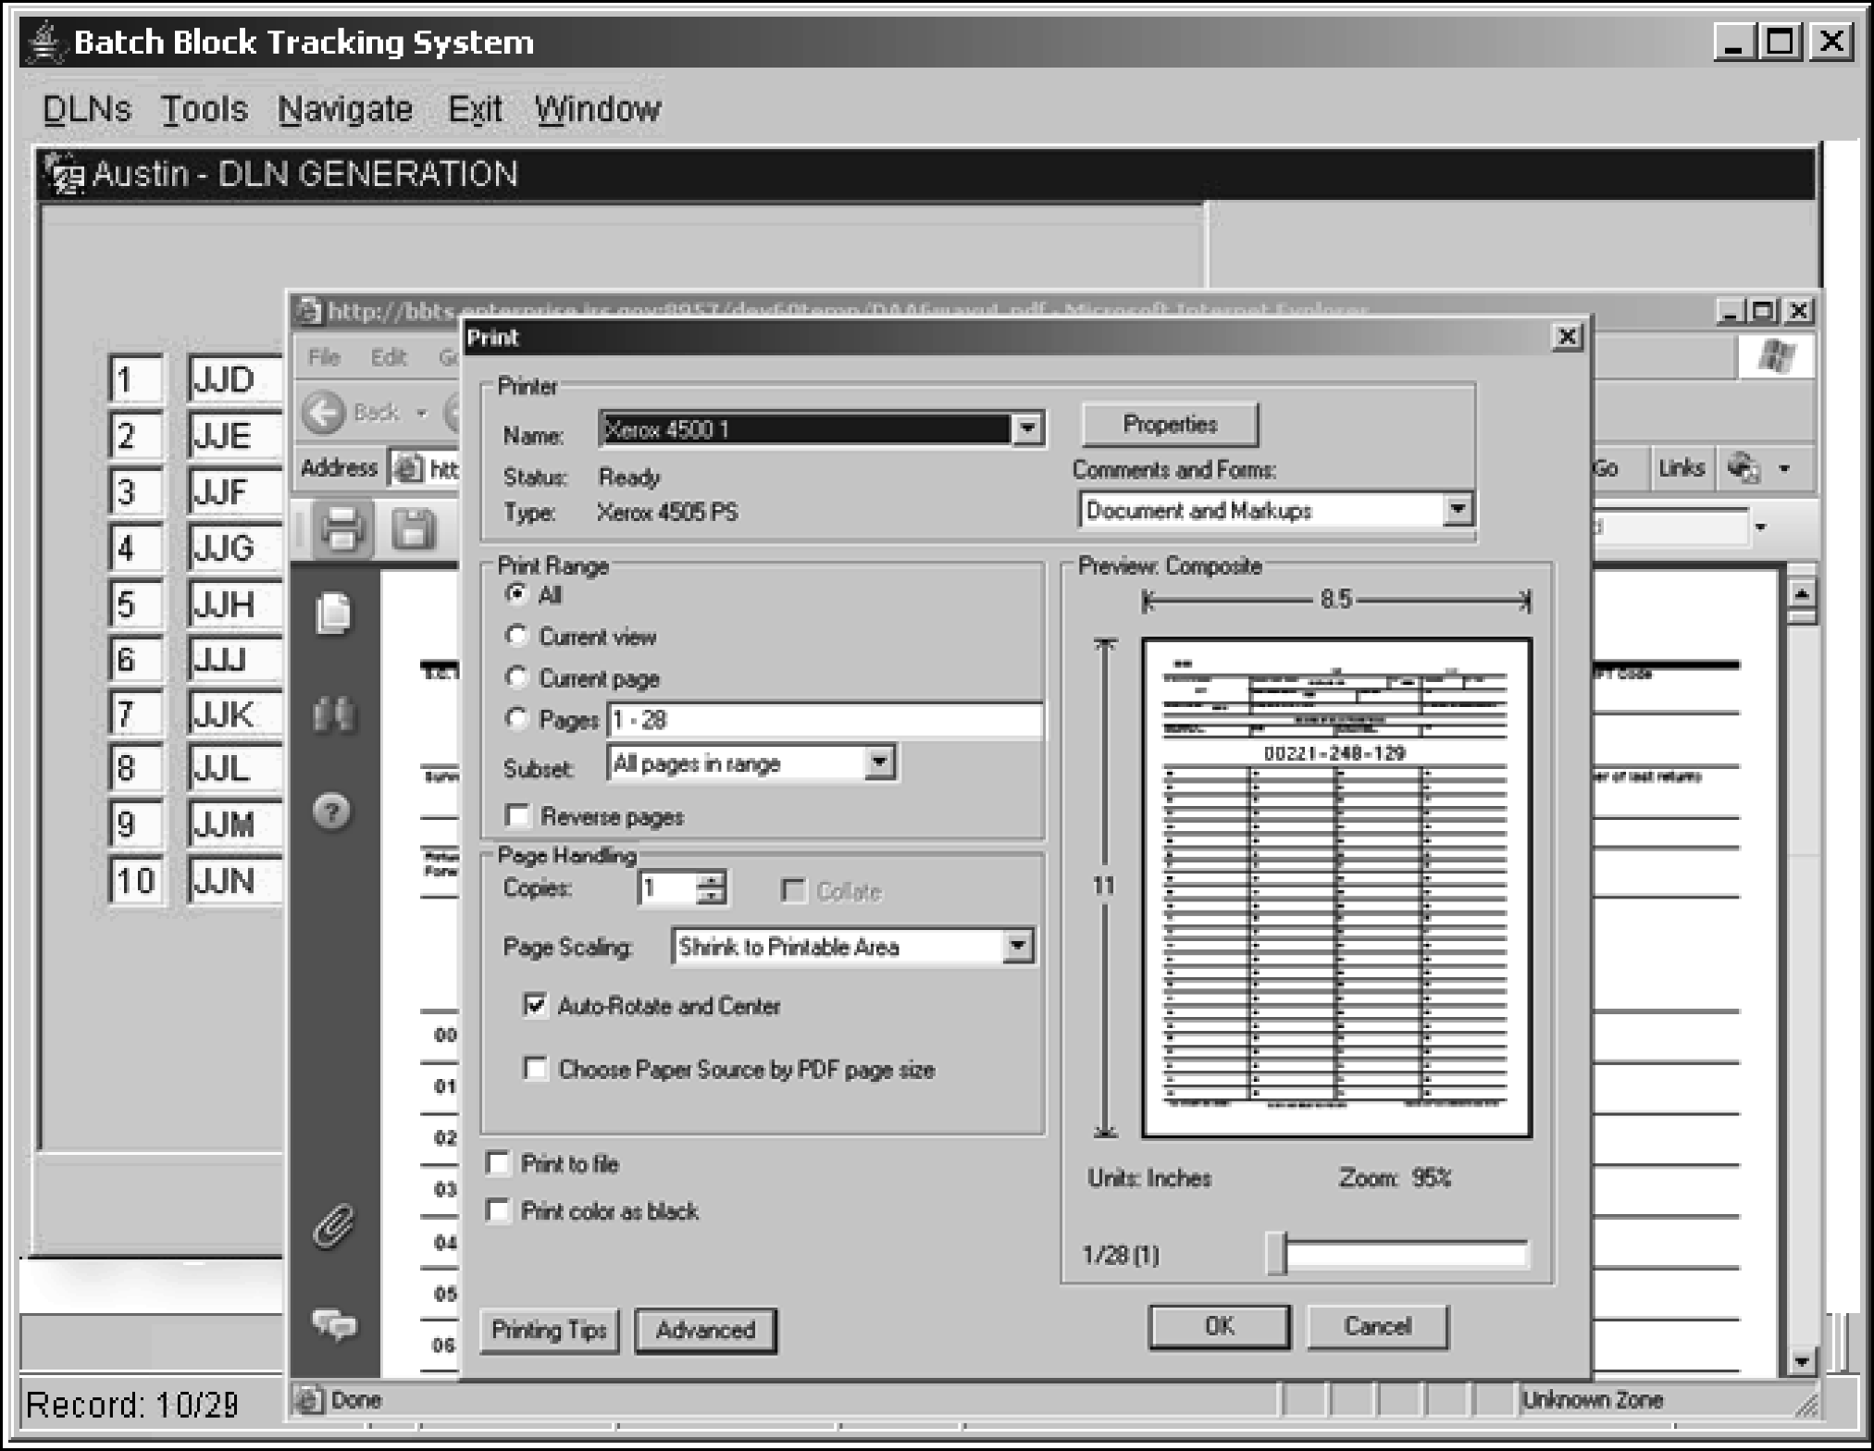This screenshot has width=1874, height=1451.
Task: Expand the printer Name dropdown
Action: coord(1027,429)
